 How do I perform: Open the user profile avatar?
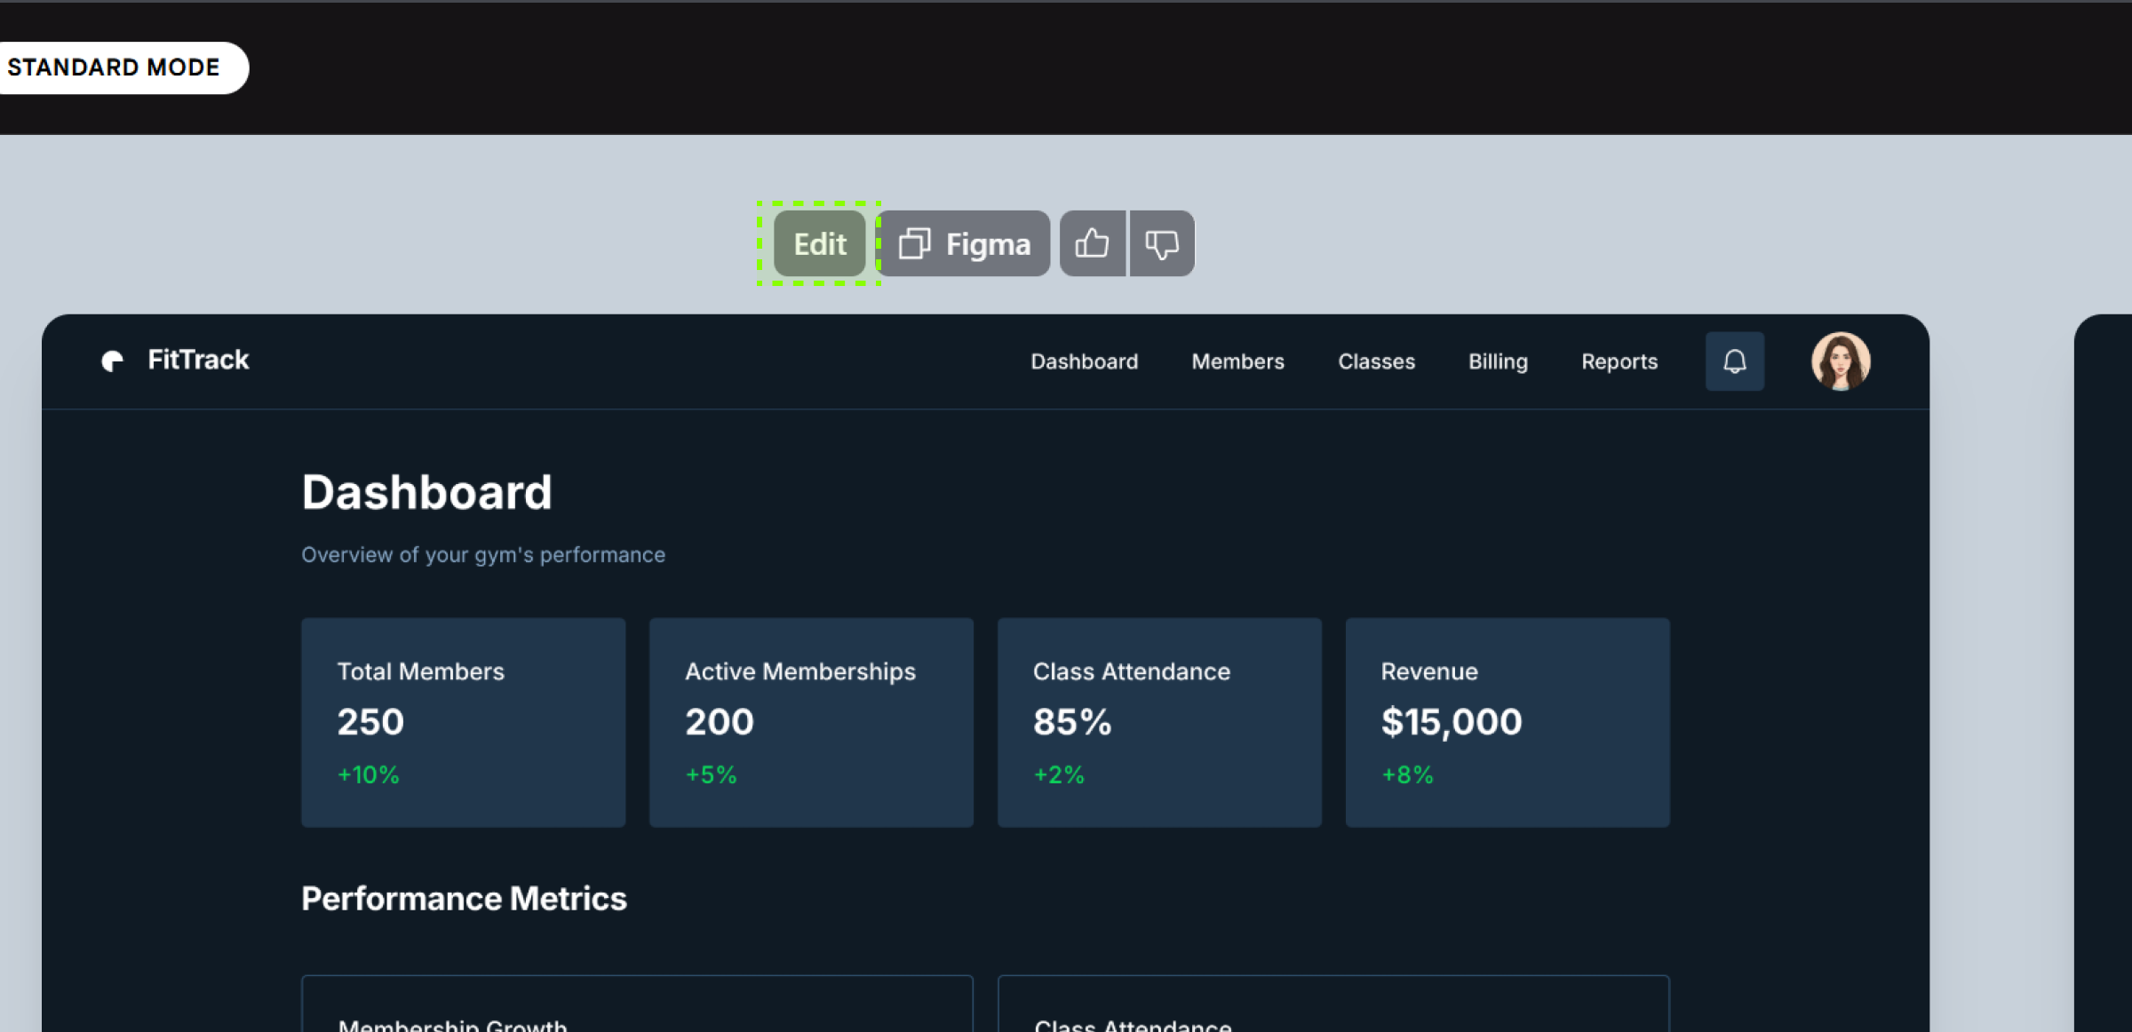(x=1841, y=361)
